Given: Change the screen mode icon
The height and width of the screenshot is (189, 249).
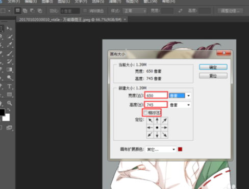Looking at the screenshot, I should click(10, 128).
